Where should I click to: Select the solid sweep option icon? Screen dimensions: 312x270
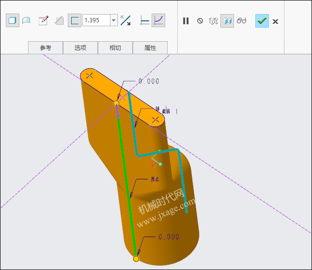click(x=13, y=20)
